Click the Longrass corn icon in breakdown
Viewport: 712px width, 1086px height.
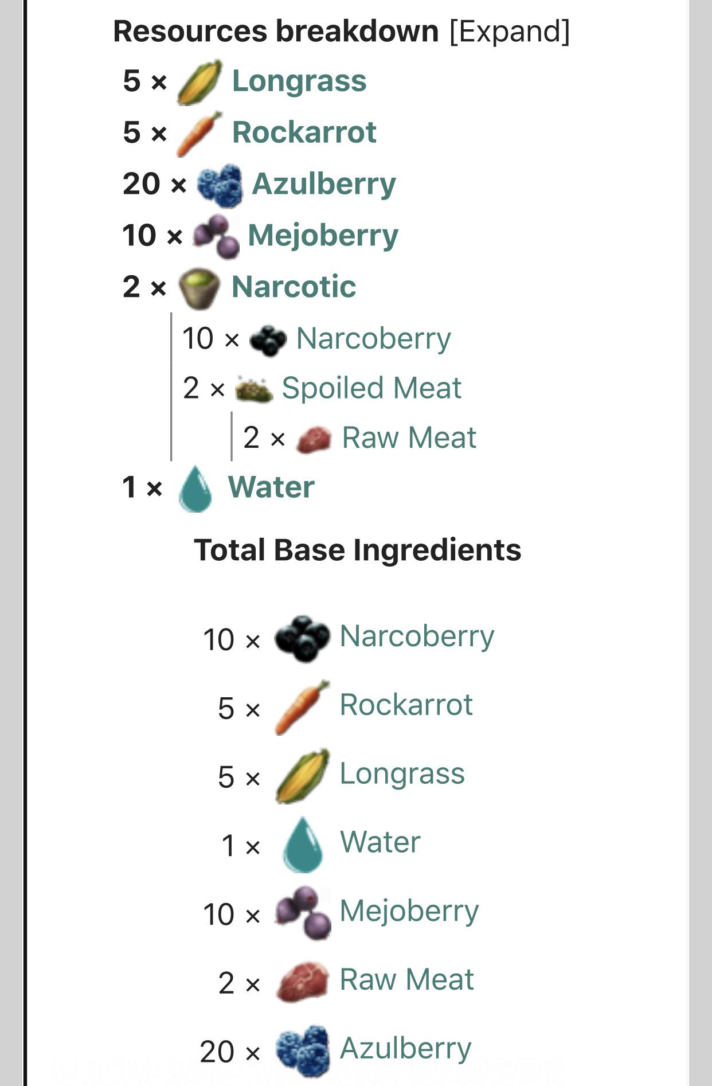point(199,82)
